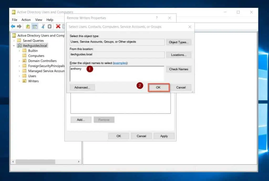
Task: Click Apply in Remote Writers Properties dialog
Action: [164, 136]
